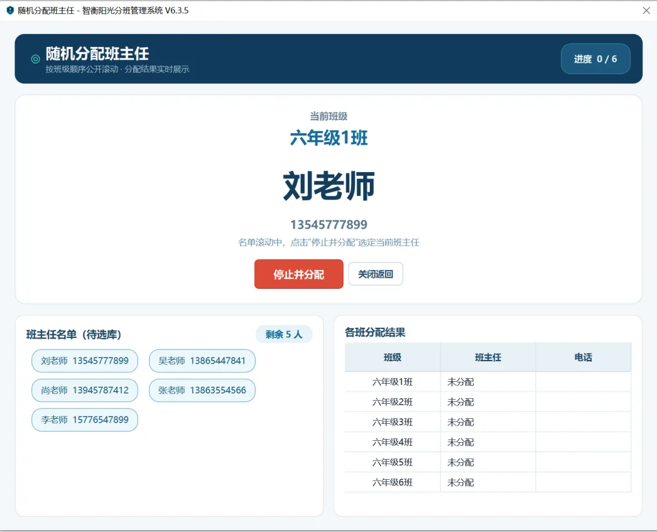Click the 名单滚动中 hint text
The image size is (657, 532).
coord(328,242)
